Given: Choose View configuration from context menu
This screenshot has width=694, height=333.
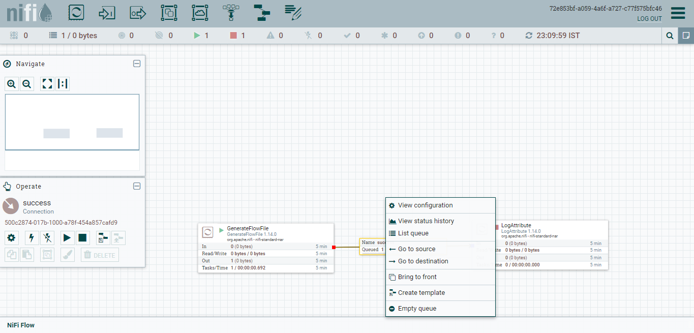Looking at the screenshot, I should tap(440, 205).
